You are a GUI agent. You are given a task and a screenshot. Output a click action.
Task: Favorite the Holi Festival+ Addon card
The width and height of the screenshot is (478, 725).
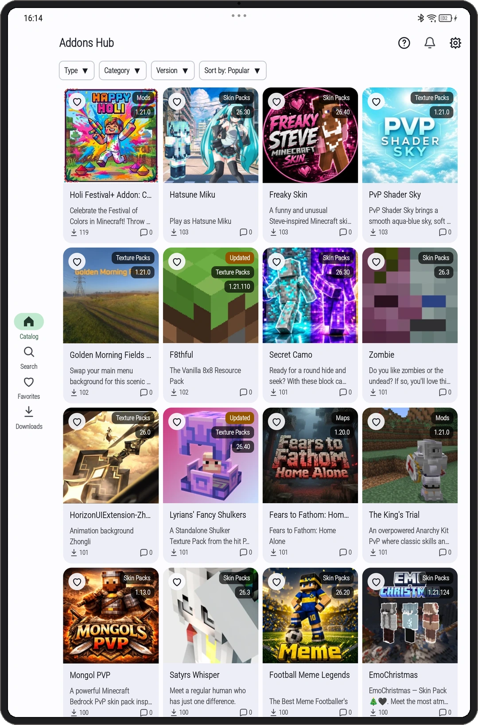tap(77, 102)
